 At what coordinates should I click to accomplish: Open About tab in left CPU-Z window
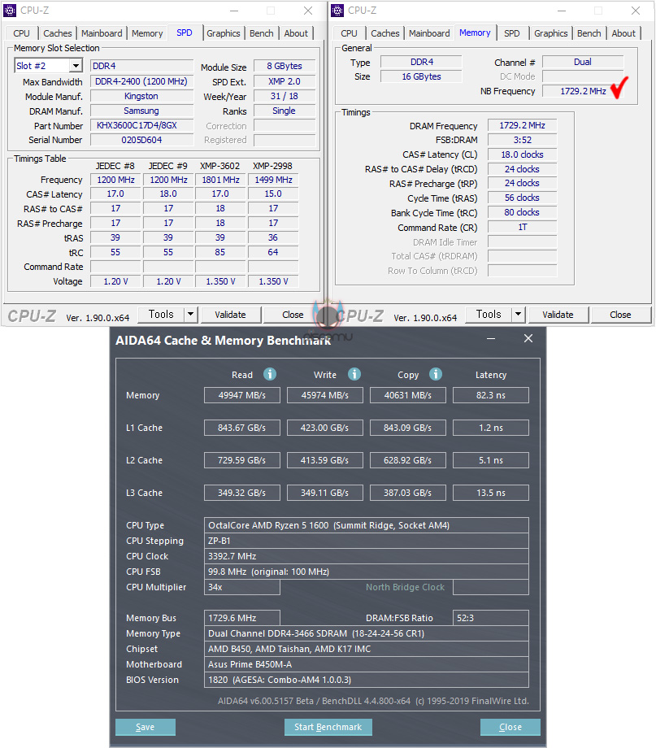tap(296, 33)
